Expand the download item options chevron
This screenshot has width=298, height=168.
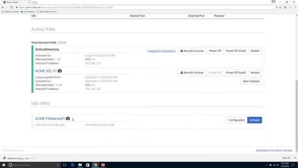coord(32,158)
